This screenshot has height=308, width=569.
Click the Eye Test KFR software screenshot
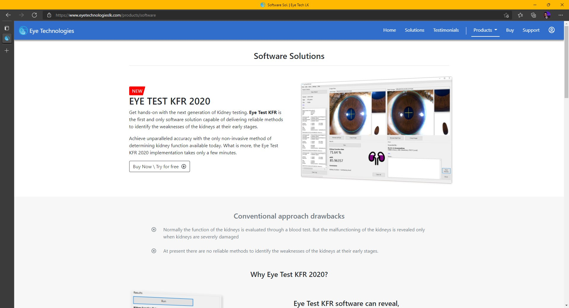pyautogui.click(x=376, y=130)
